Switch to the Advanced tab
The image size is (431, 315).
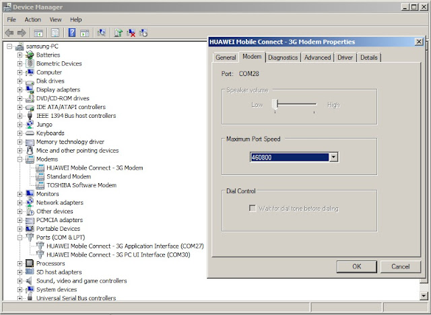(x=317, y=57)
